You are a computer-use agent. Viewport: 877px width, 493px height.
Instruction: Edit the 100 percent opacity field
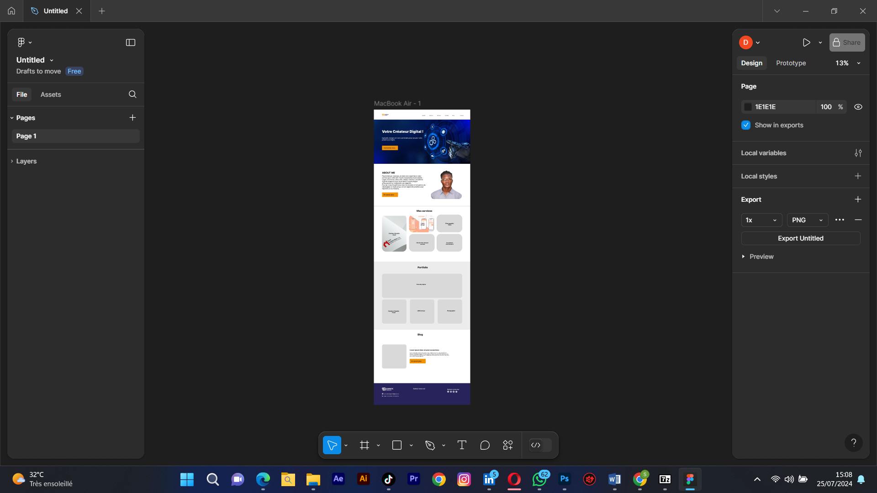point(831,107)
